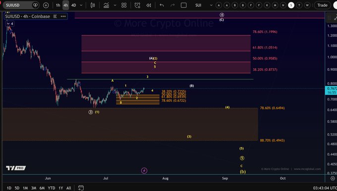Select the highlighted S layout circle

point(291,5)
